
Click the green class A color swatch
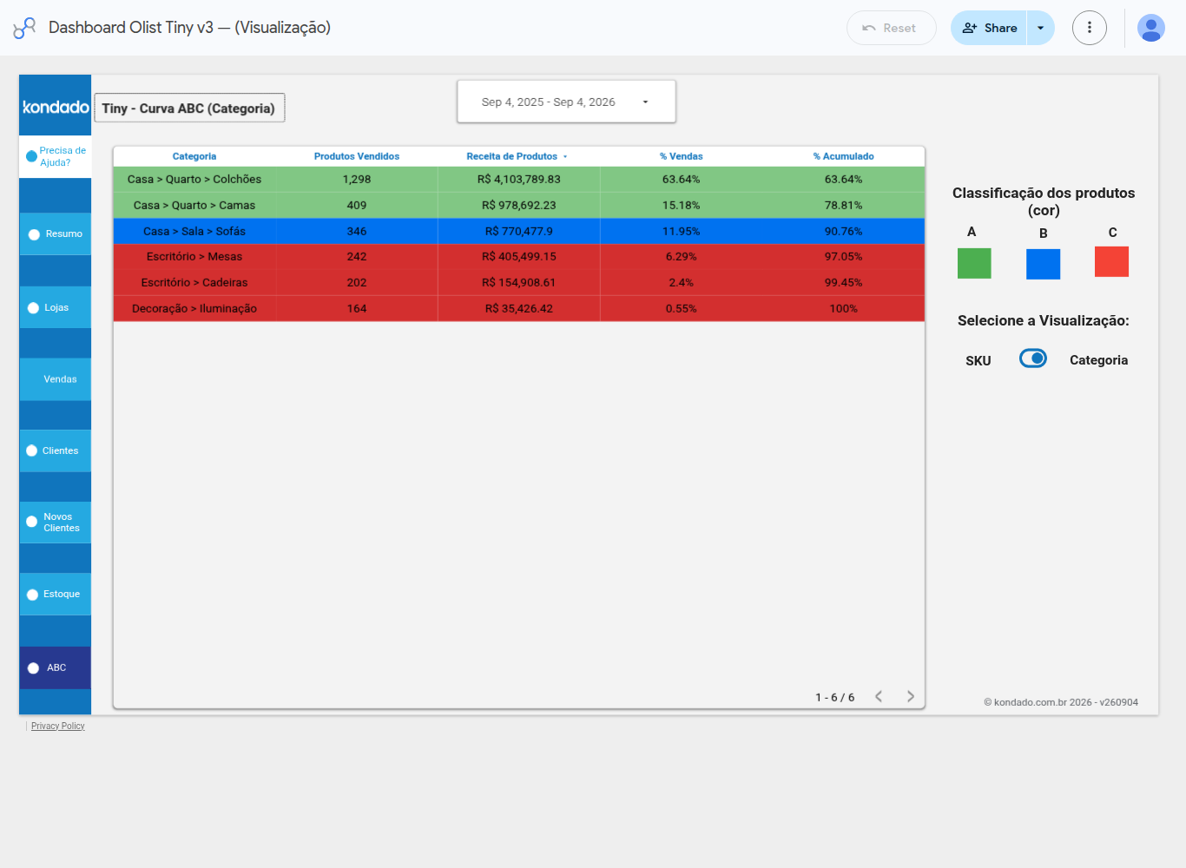(974, 263)
